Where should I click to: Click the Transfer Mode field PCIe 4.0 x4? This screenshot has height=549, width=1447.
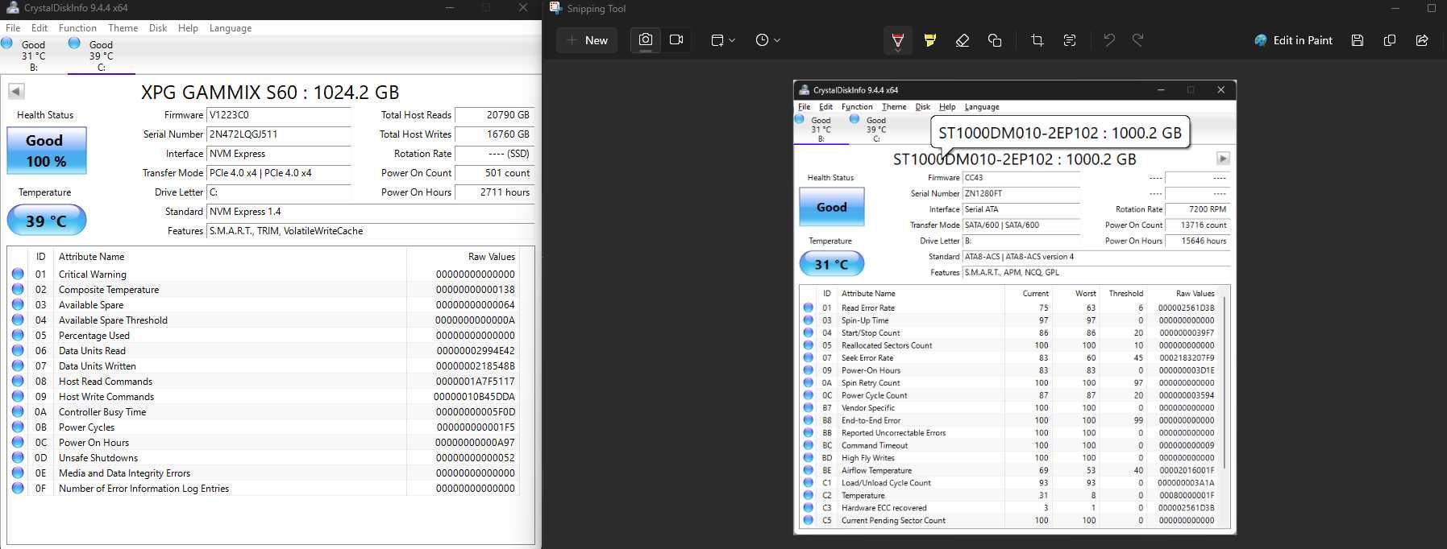[279, 173]
